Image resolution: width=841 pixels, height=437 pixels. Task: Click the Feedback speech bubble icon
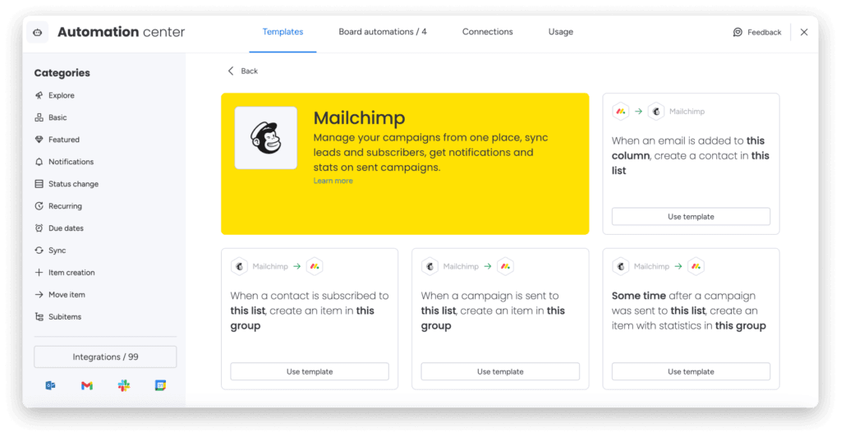(738, 32)
